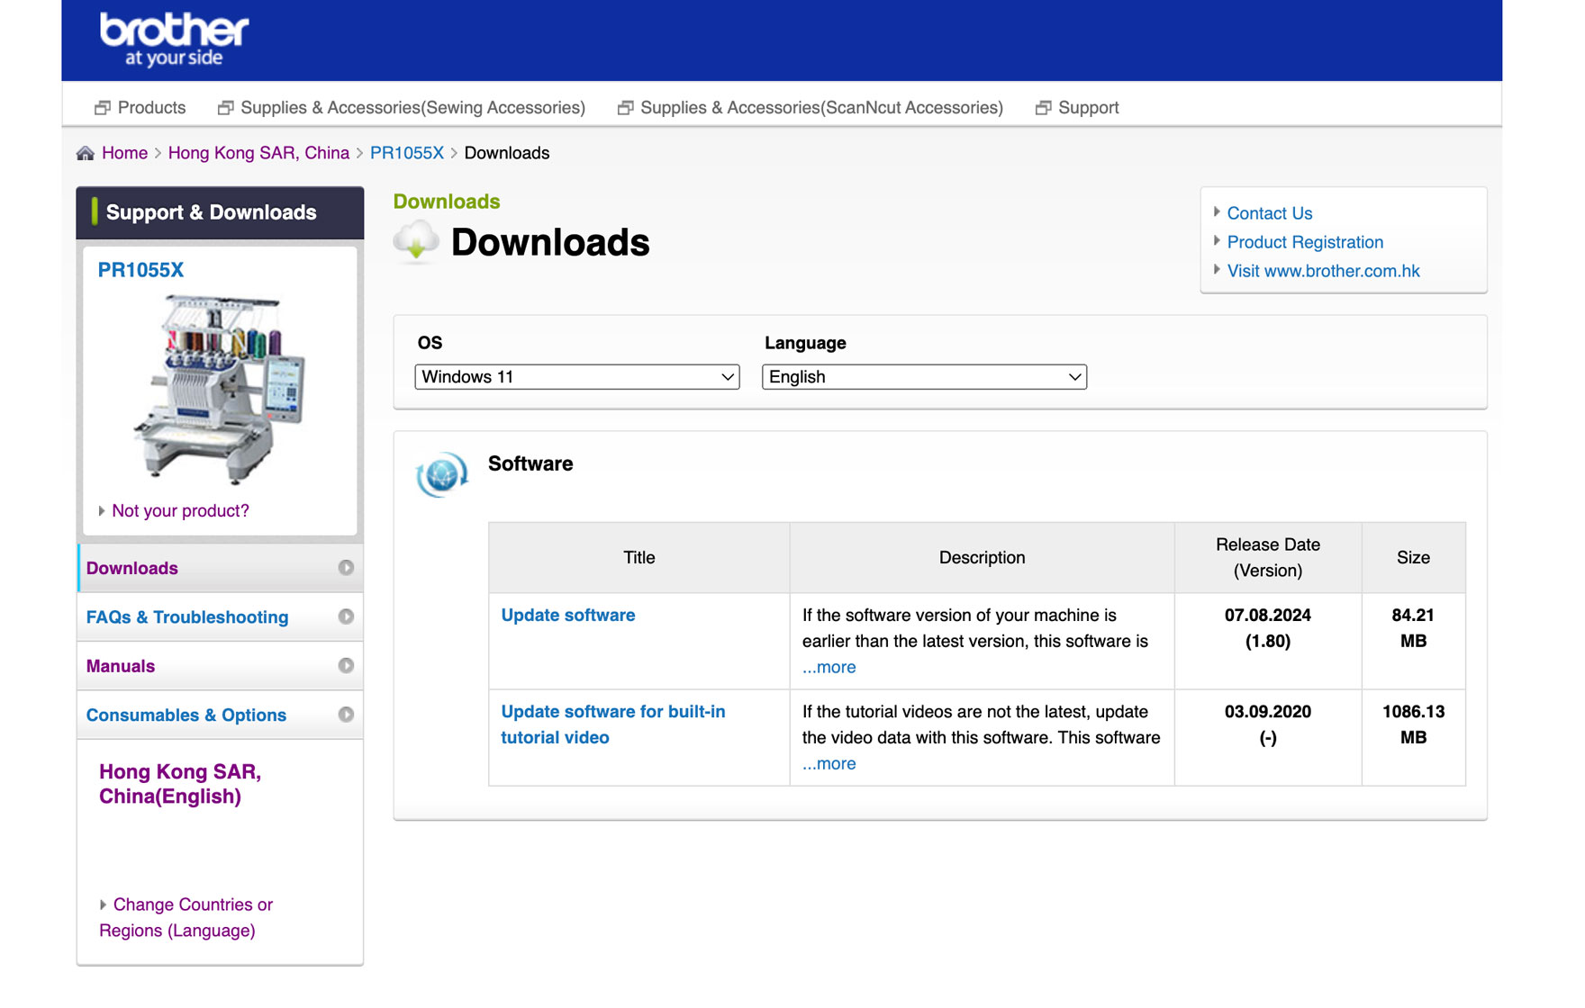This screenshot has width=1585, height=1008.
Task: Open Update software for built-in tutorial video
Action: point(612,724)
